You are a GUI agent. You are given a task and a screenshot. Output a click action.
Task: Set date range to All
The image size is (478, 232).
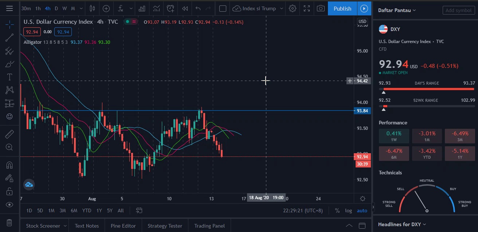(x=121, y=210)
